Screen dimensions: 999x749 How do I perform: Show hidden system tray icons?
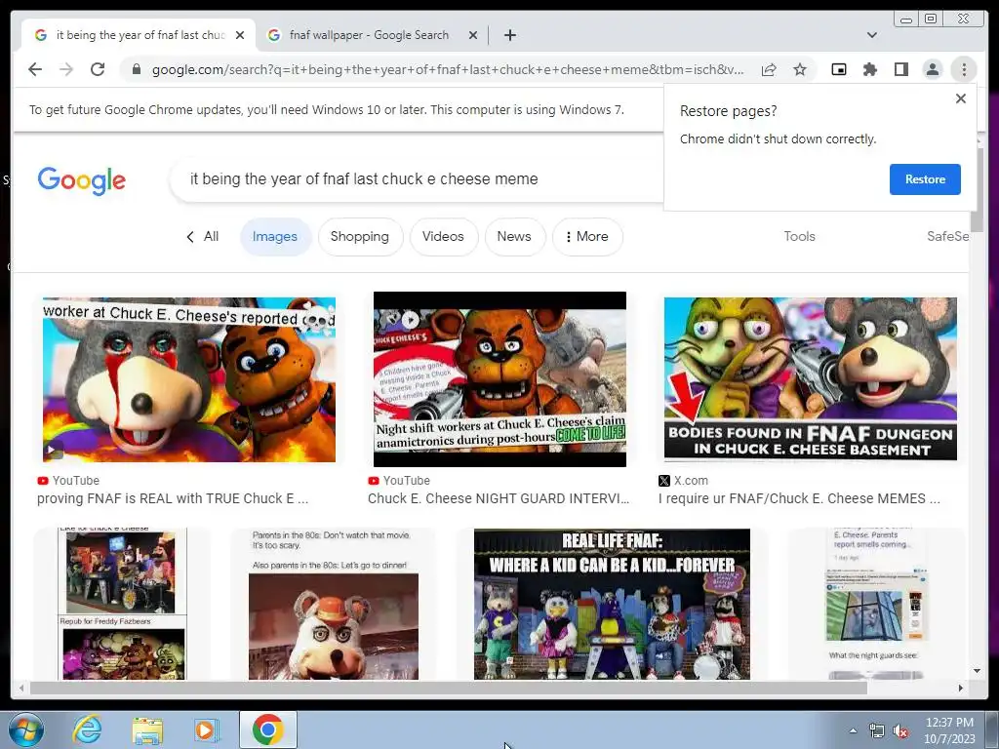click(853, 730)
